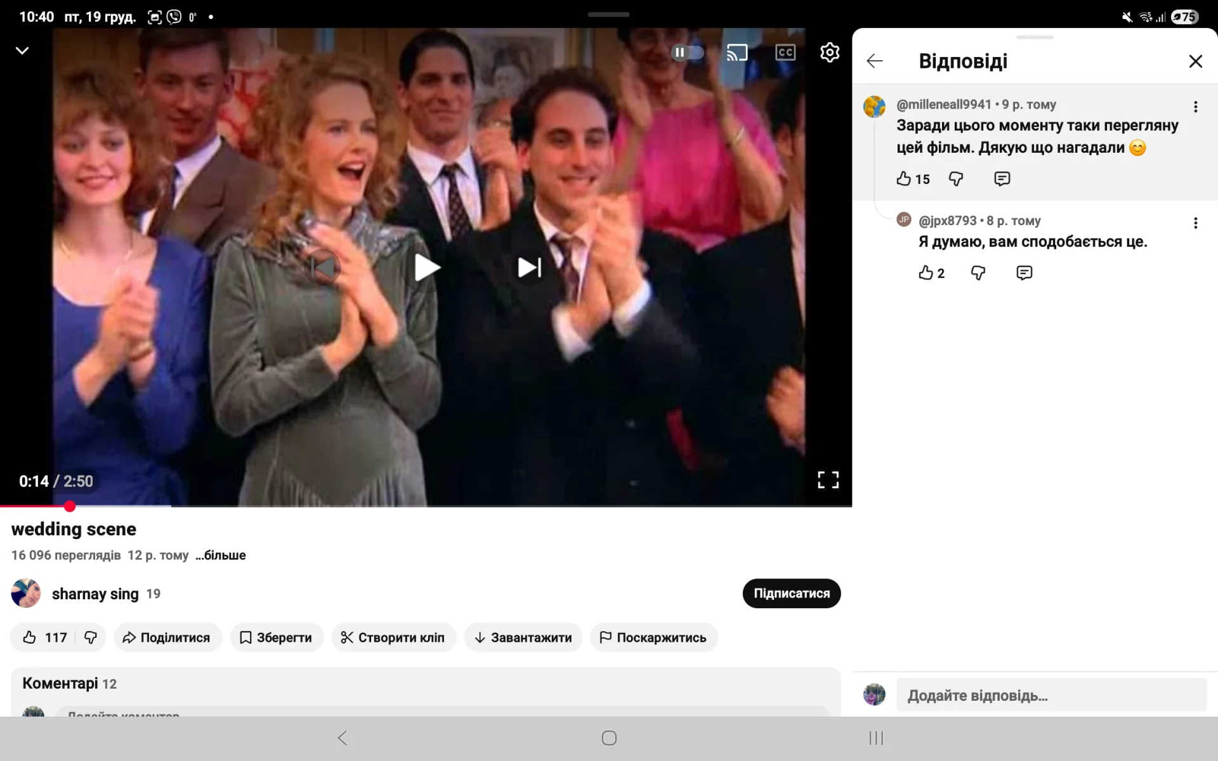This screenshot has height=761, width=1218.
Task: Open the Створити кліп option
Action: click(393, 637)
